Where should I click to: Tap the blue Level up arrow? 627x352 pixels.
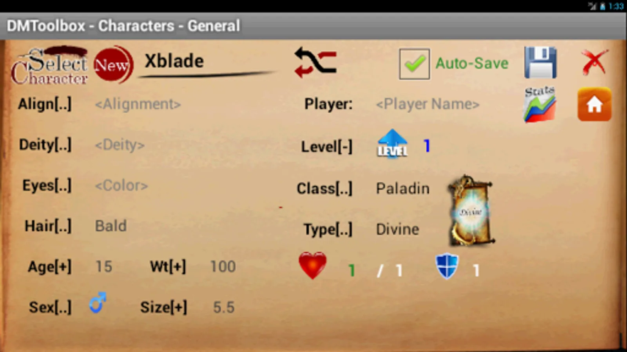pos(392,144)
